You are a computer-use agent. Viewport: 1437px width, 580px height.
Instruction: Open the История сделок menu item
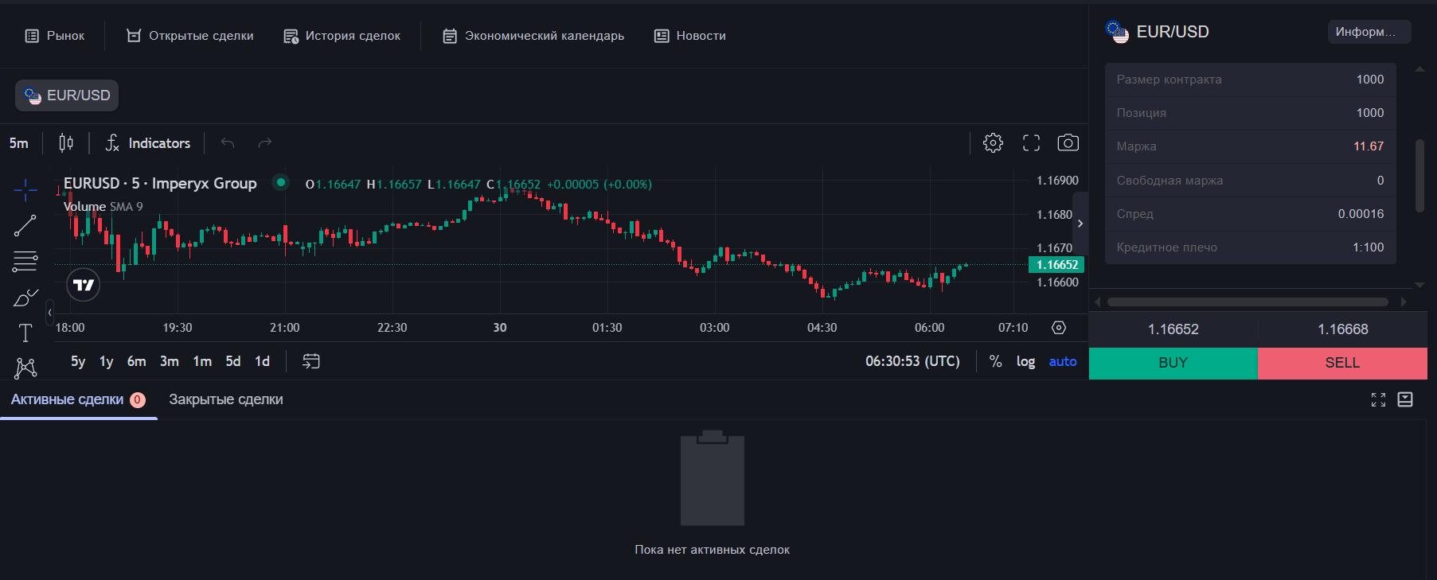(x=342, y=36)
